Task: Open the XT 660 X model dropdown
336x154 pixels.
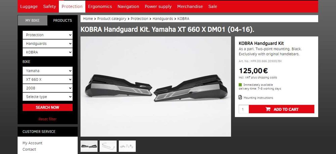Action: (x=48, y=80)
